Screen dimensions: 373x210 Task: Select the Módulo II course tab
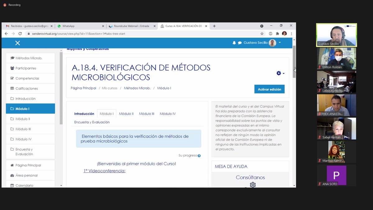tap(126, 114)
